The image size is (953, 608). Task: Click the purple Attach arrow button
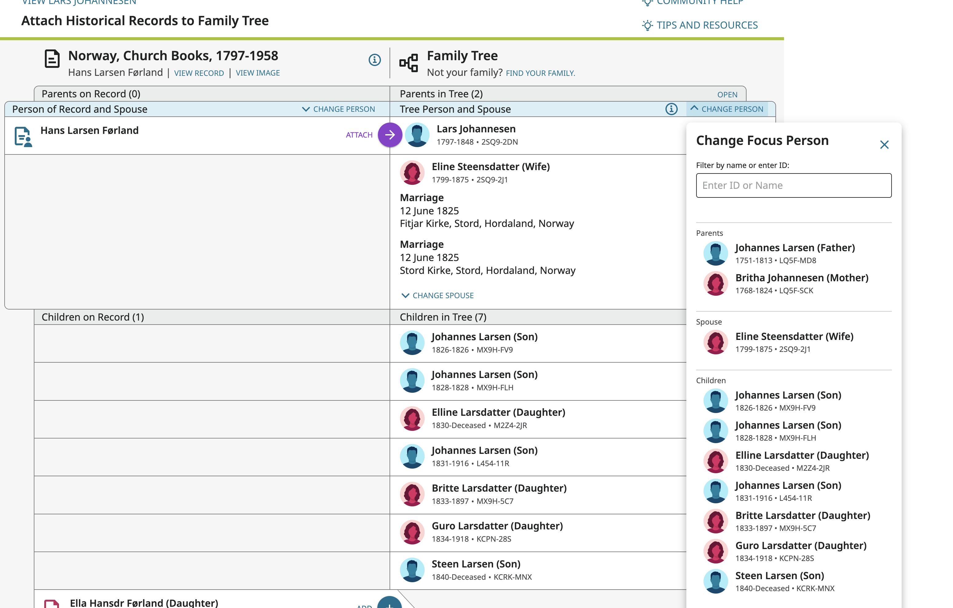[x=390, y=135]
